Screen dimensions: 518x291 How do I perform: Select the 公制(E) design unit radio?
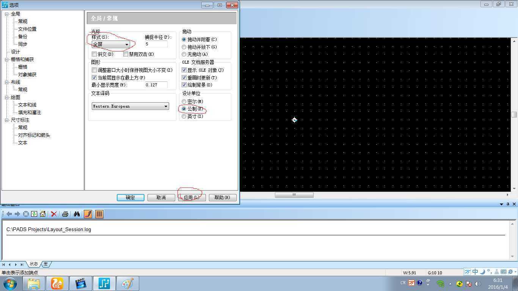click(184, 109)
